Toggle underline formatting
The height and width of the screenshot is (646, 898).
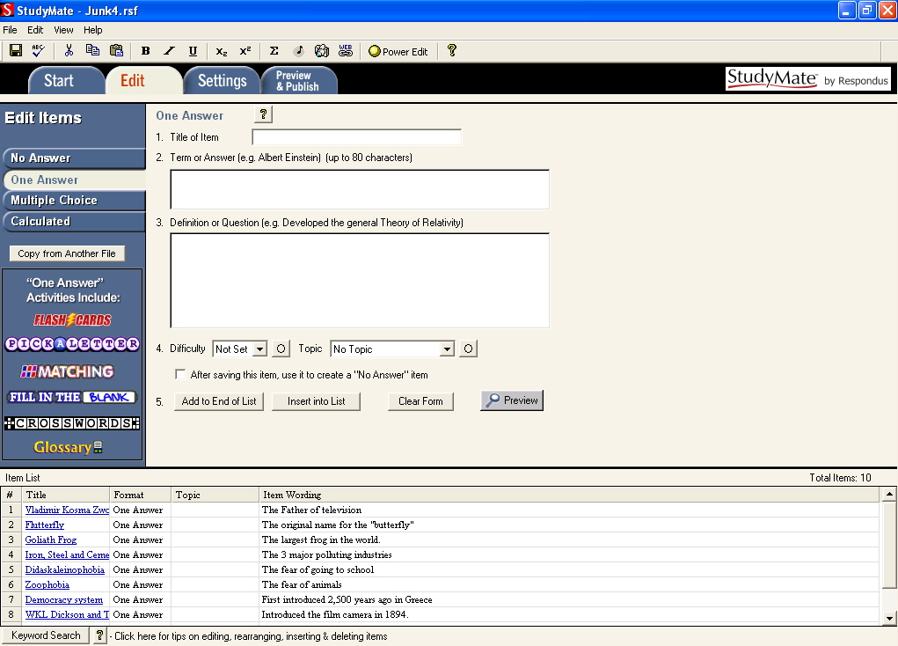[193, 51]
